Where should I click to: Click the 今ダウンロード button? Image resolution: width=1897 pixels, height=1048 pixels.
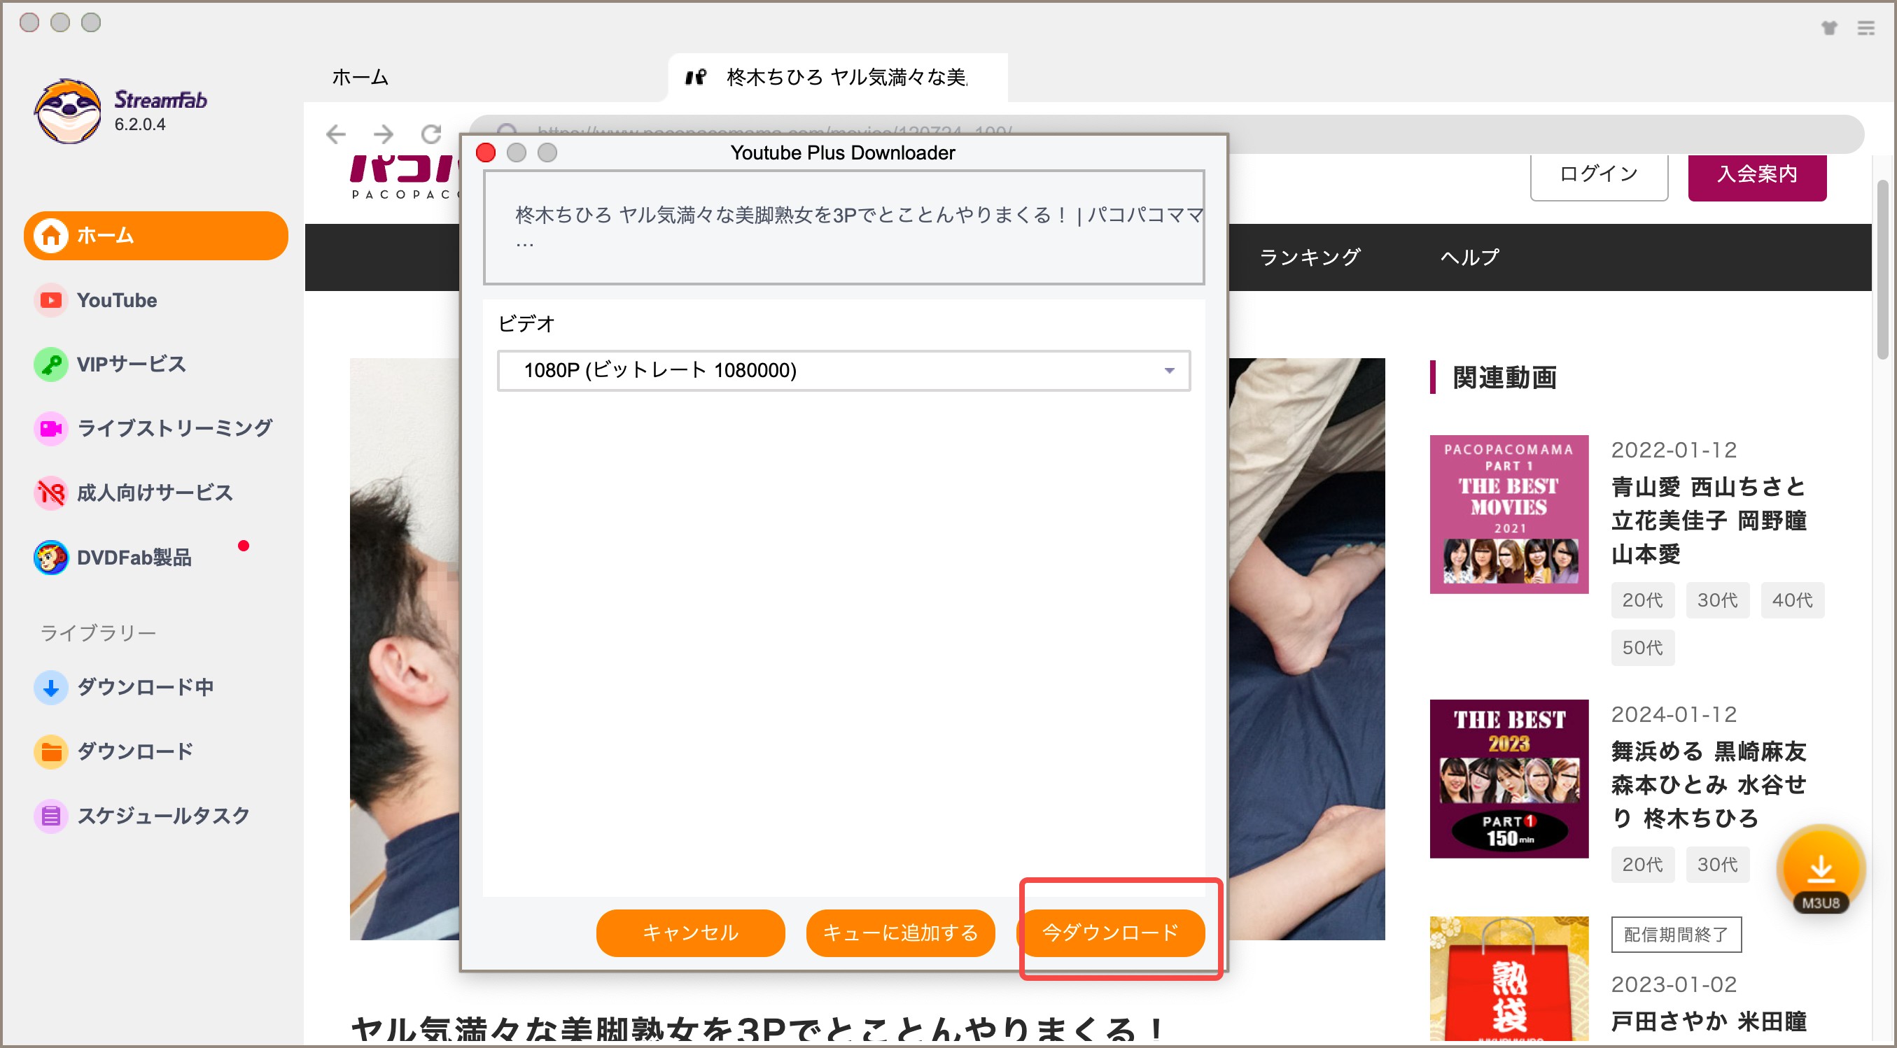(x=1110, y=933)
